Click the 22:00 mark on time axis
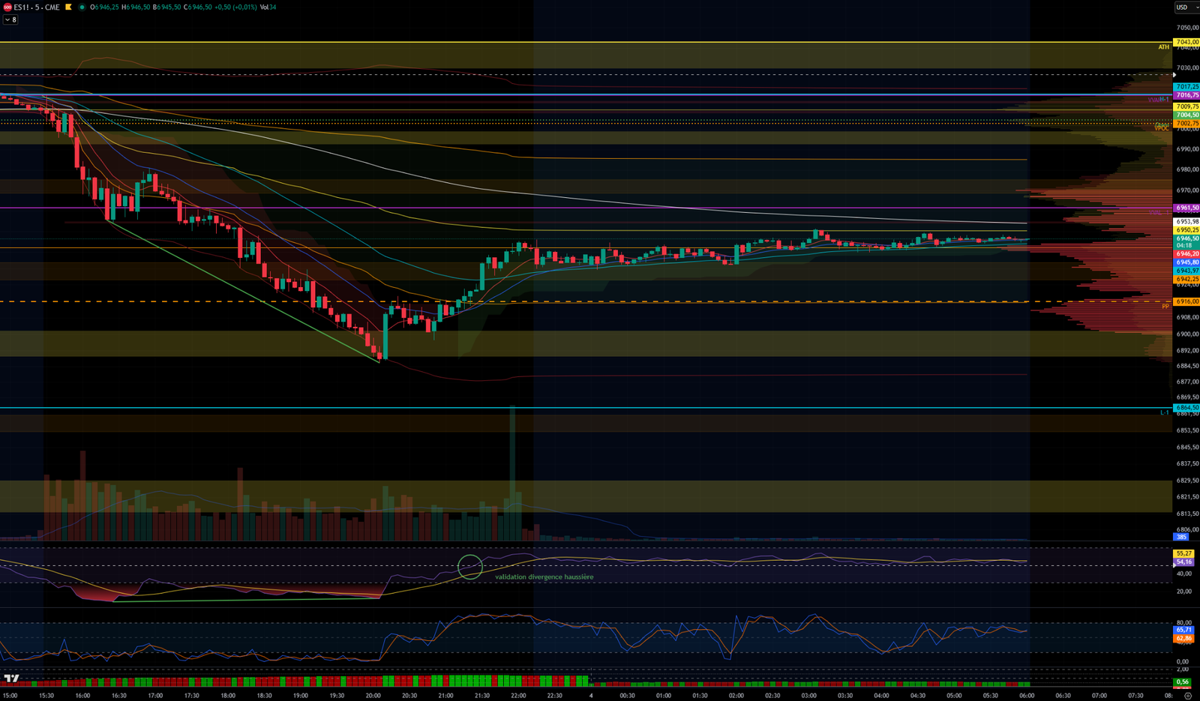Image resolution: width=1200 pixels, height=701 pixels. pyautogui.click(x=518, y=695)
